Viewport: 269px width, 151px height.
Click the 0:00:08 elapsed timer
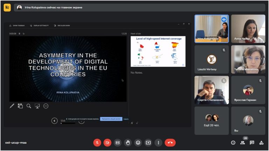point(13,34)
